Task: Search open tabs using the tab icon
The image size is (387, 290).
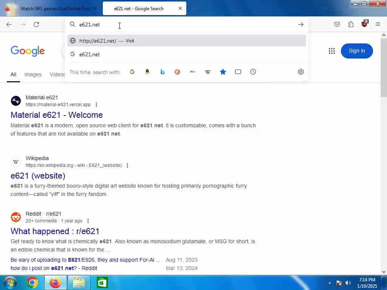Action: (238, 72)
